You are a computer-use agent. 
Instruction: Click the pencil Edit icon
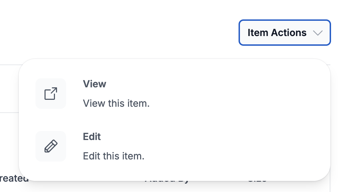51,146
